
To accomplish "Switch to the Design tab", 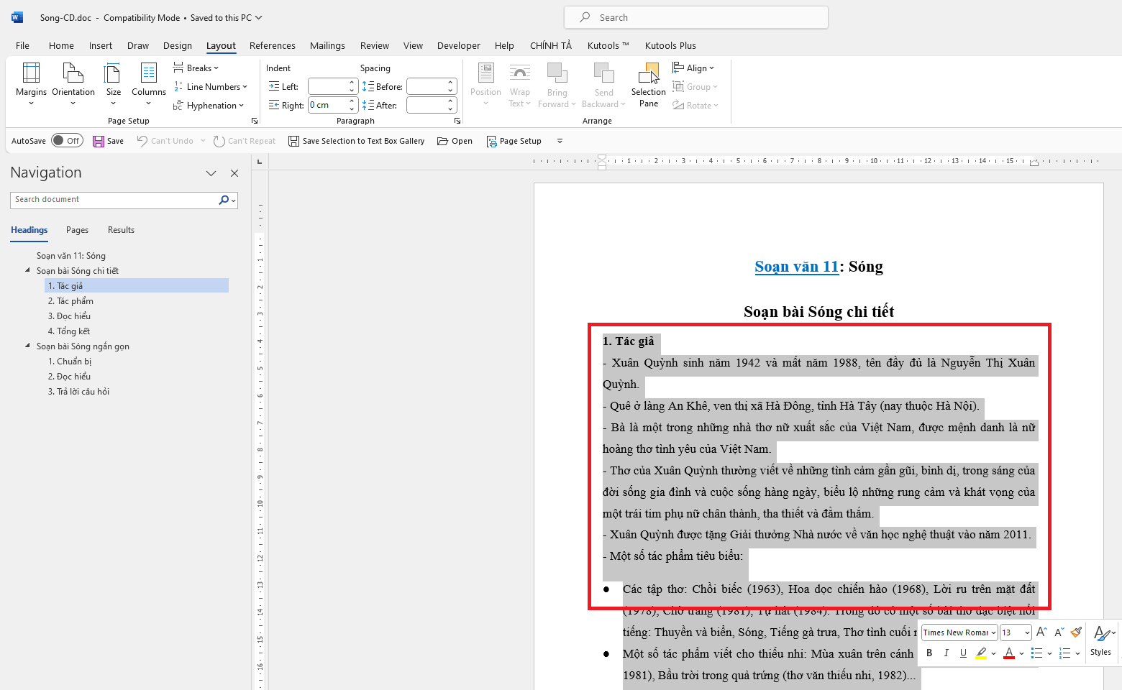I will 178,45.
